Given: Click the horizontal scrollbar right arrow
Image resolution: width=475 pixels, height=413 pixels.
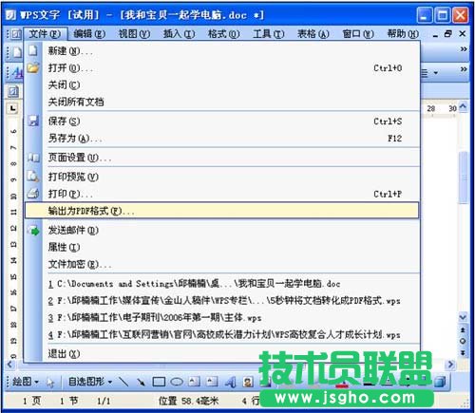Looking at the screenshot, I should [450, 365].
